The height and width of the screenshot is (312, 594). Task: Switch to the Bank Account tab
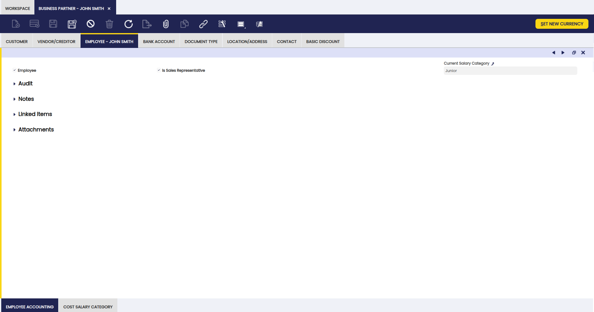(x=159, y=42)
